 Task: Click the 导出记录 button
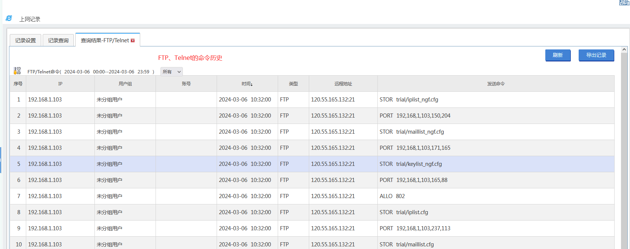pos(596,55)
